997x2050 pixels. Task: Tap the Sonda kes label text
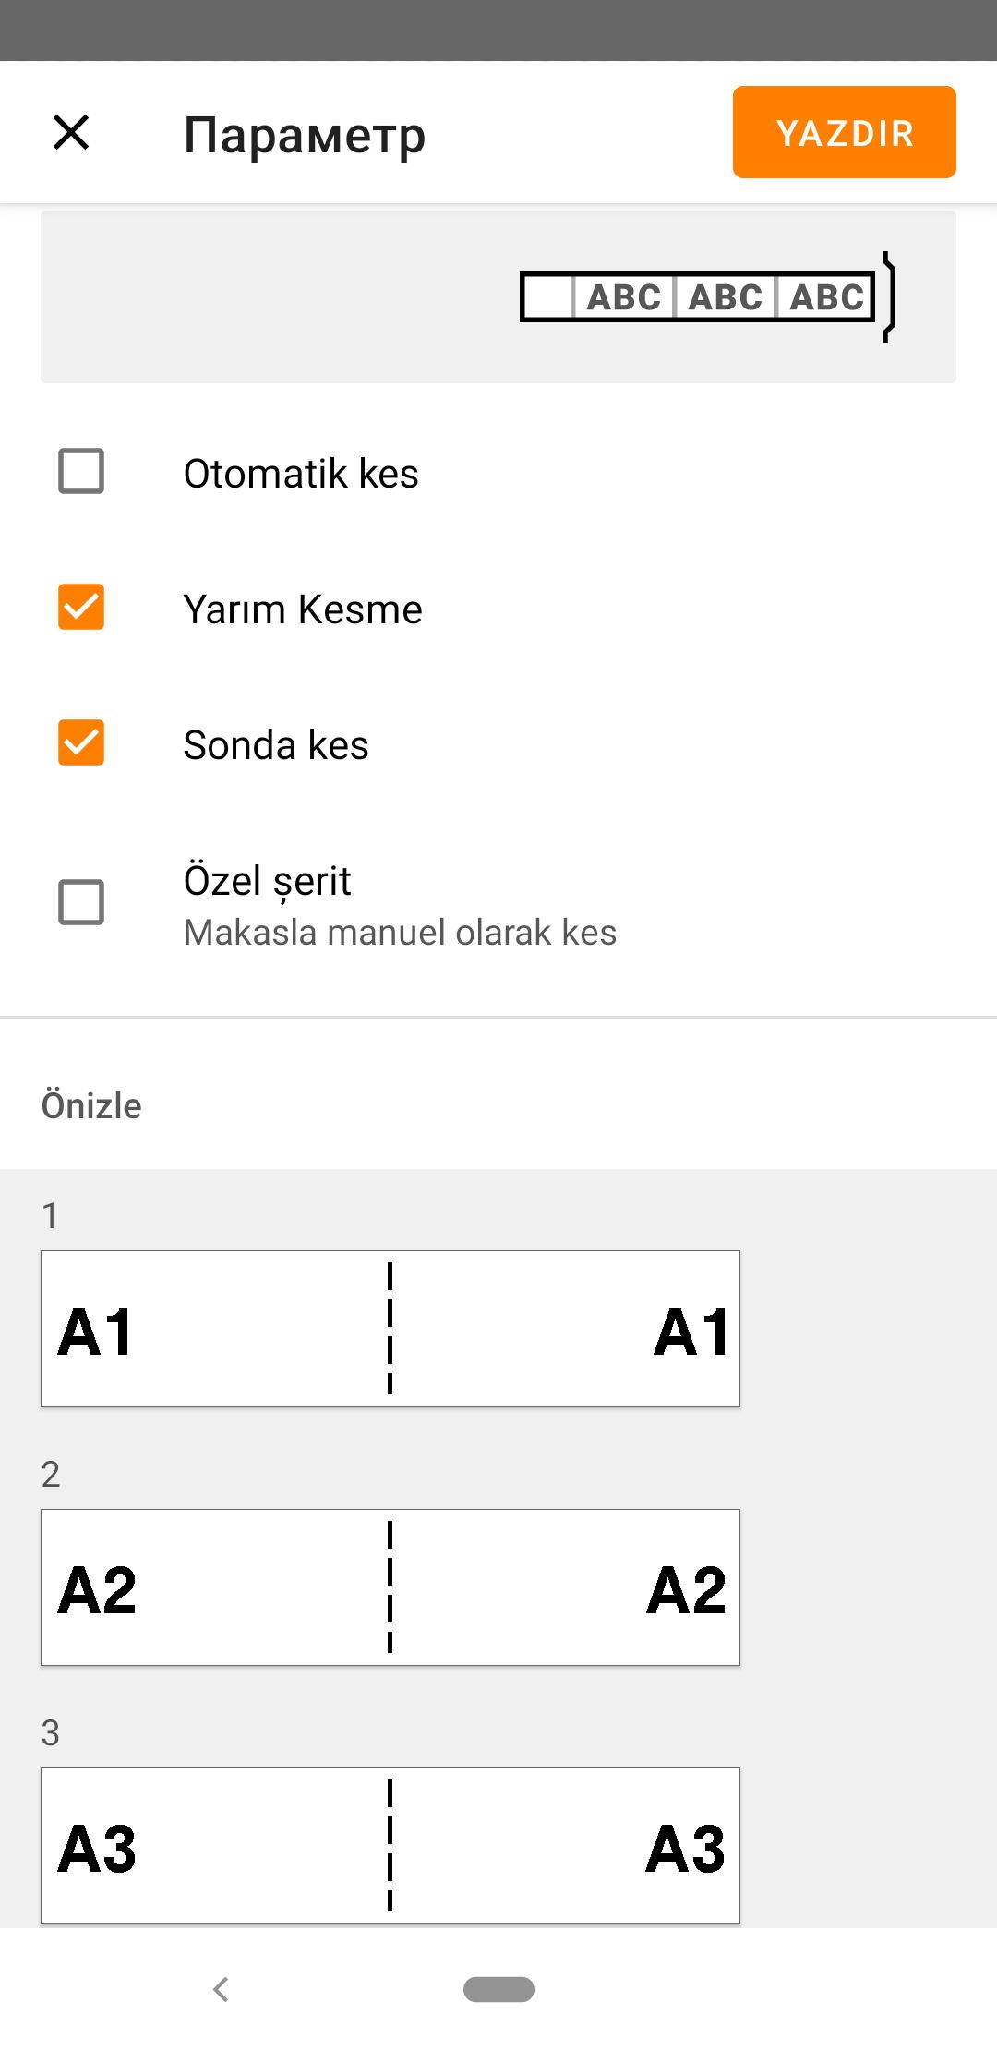pos(276,745)
